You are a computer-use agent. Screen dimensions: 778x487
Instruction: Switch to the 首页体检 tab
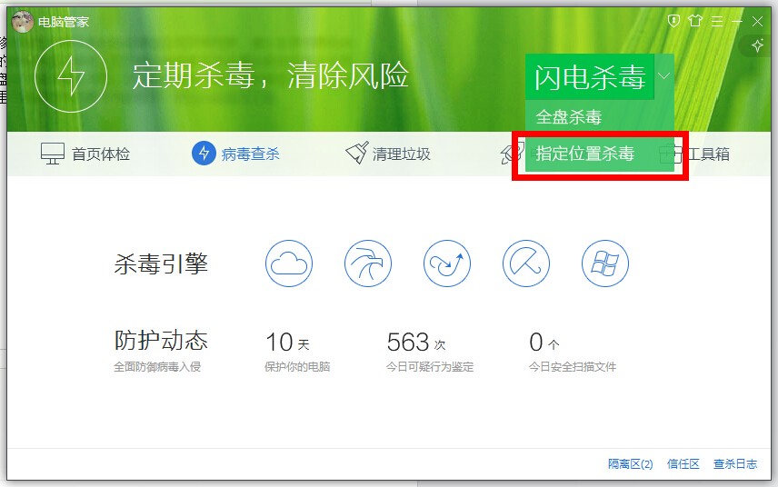coord(85,154)
